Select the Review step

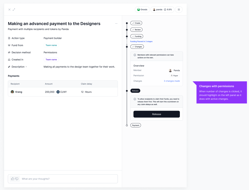[x=137, y=30]
